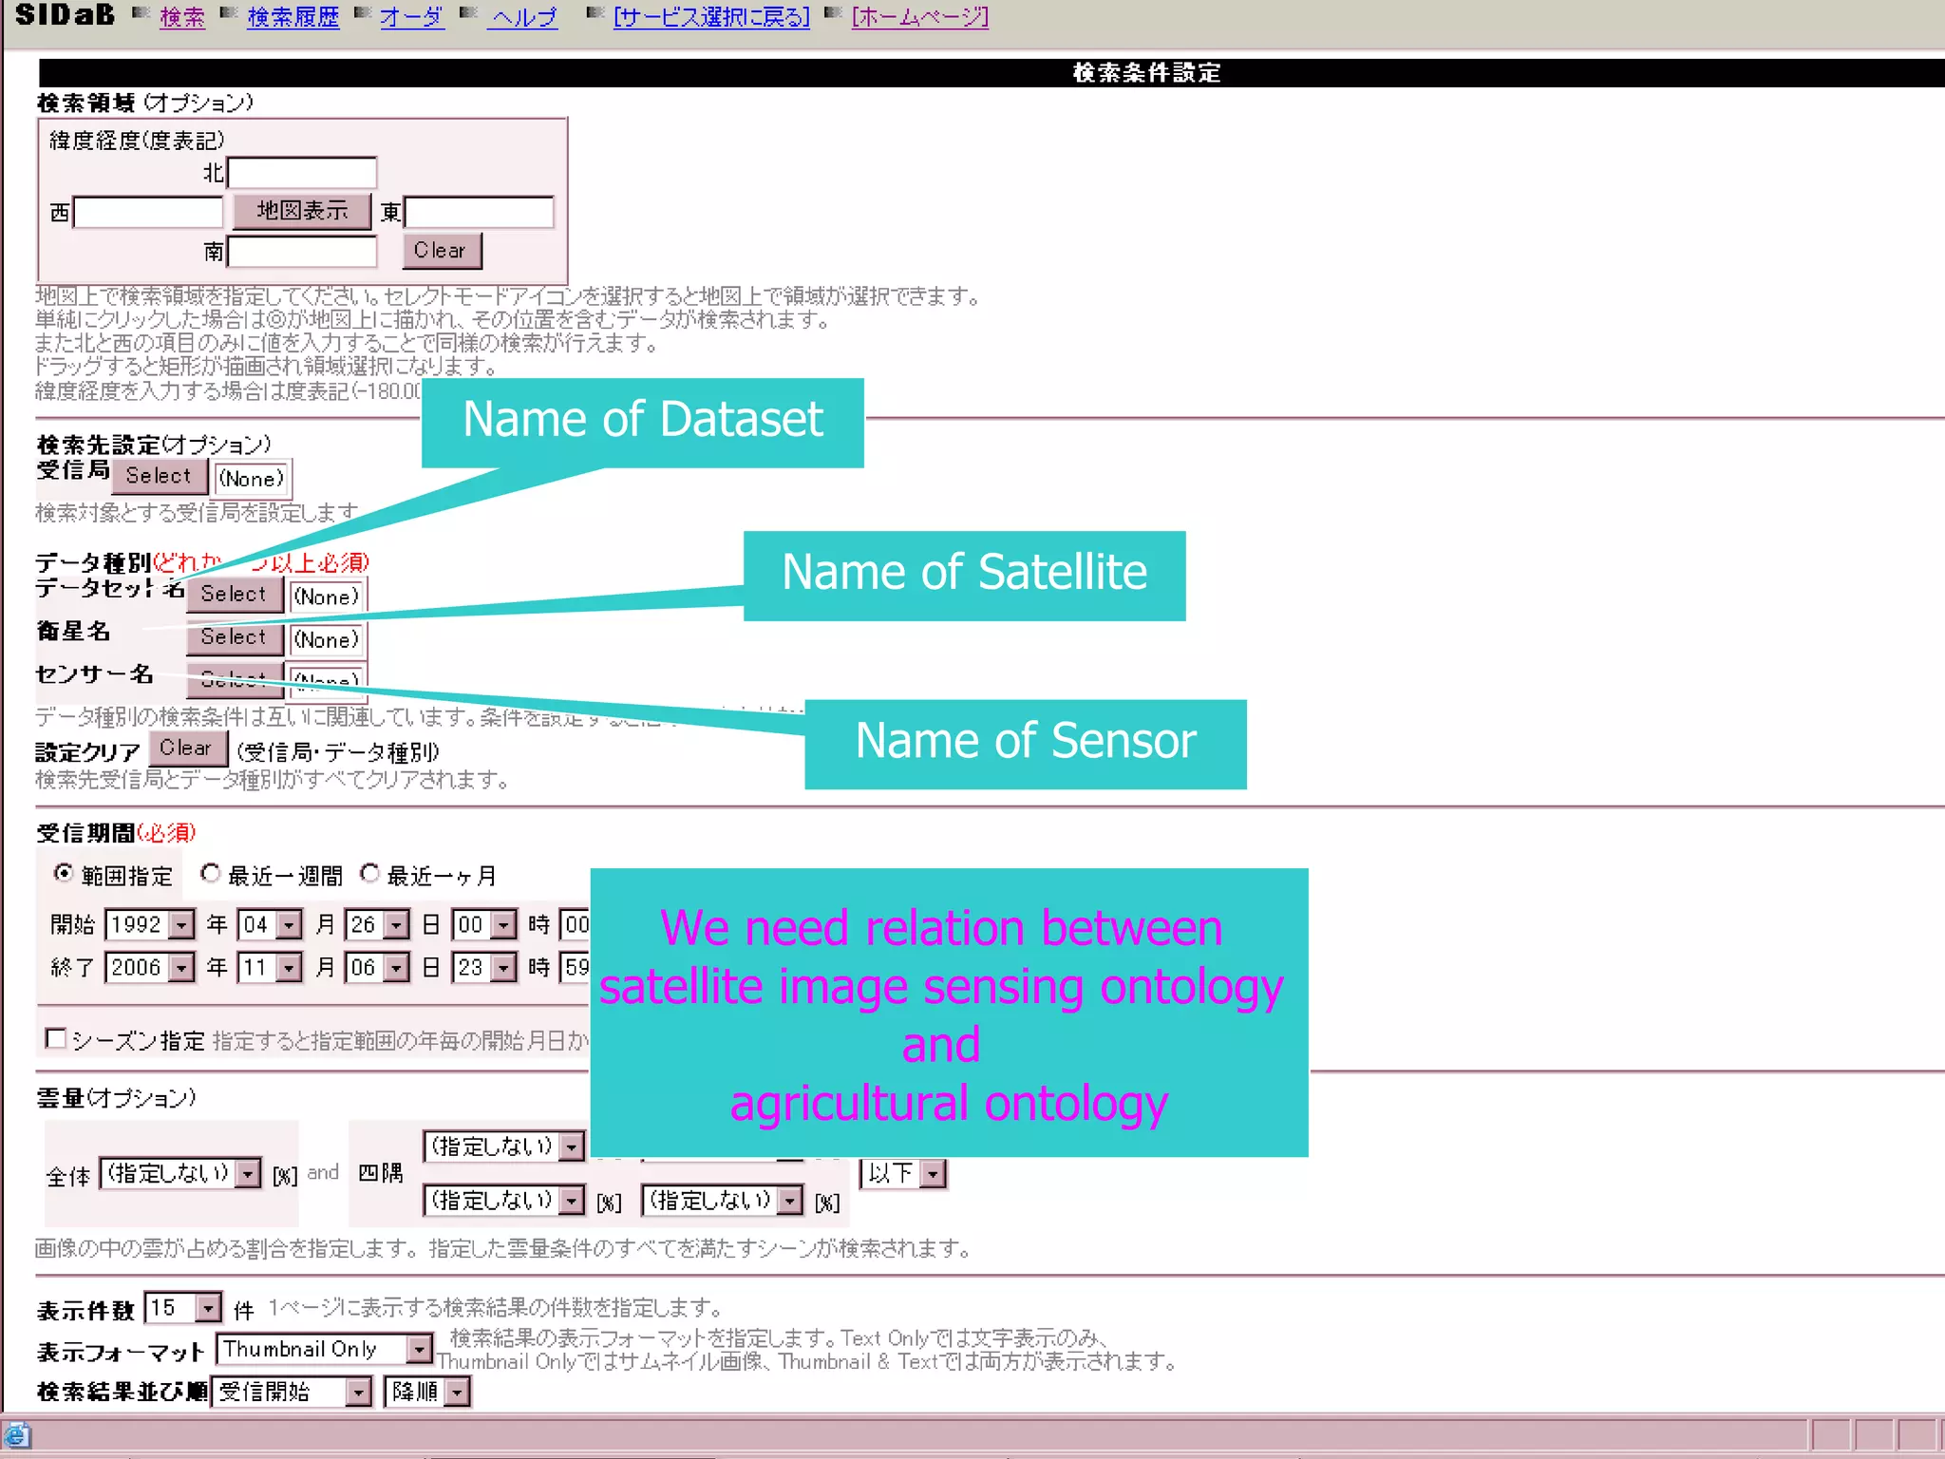Click the 西 longitude input field
The image size is (1945, 1459).
point(148,212)
